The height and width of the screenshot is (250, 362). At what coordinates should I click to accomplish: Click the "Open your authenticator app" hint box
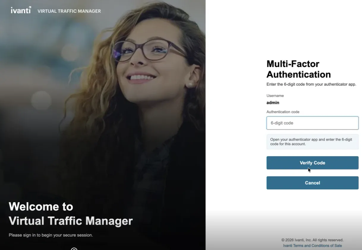pyautogui.click(x=312, y=142)
